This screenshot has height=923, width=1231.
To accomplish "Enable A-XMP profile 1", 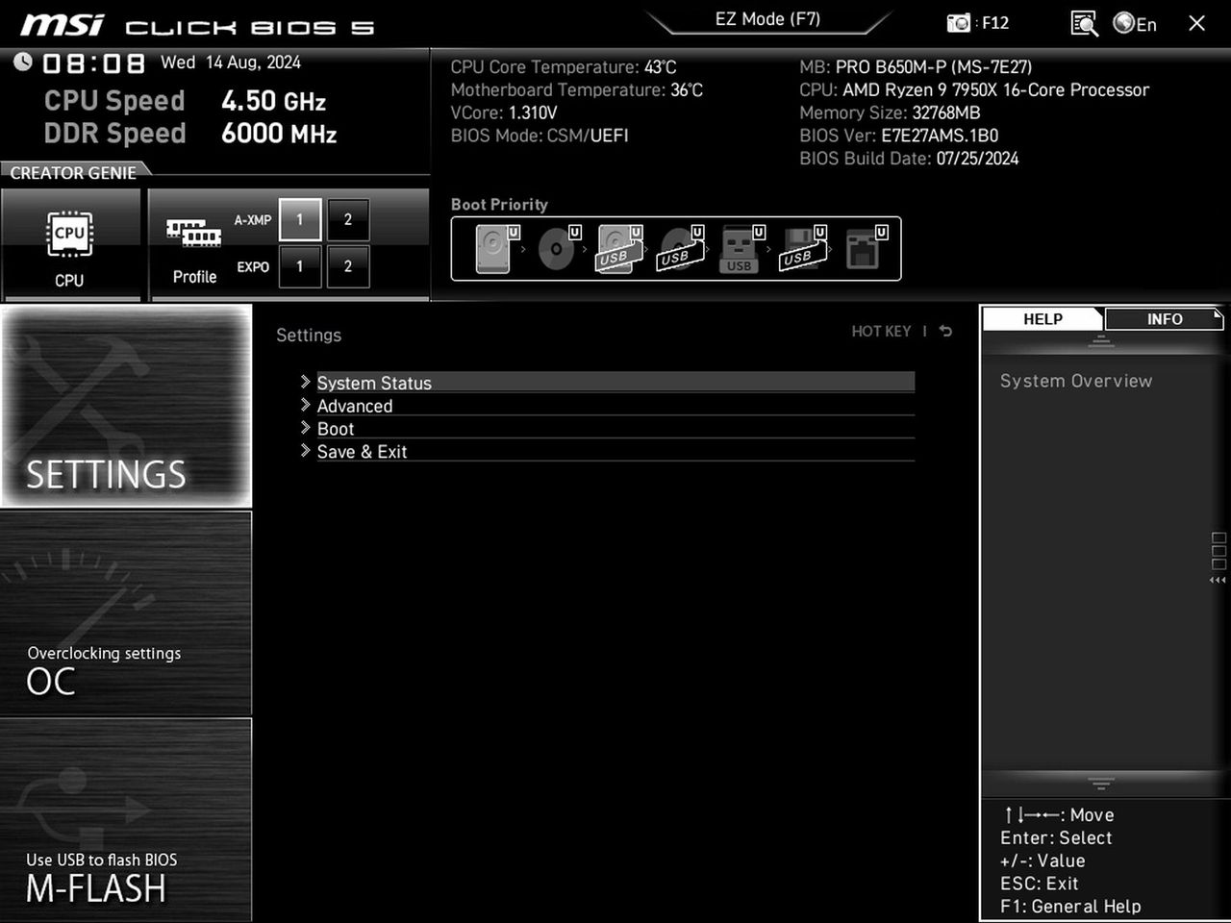I will click(x=299, y=220).
